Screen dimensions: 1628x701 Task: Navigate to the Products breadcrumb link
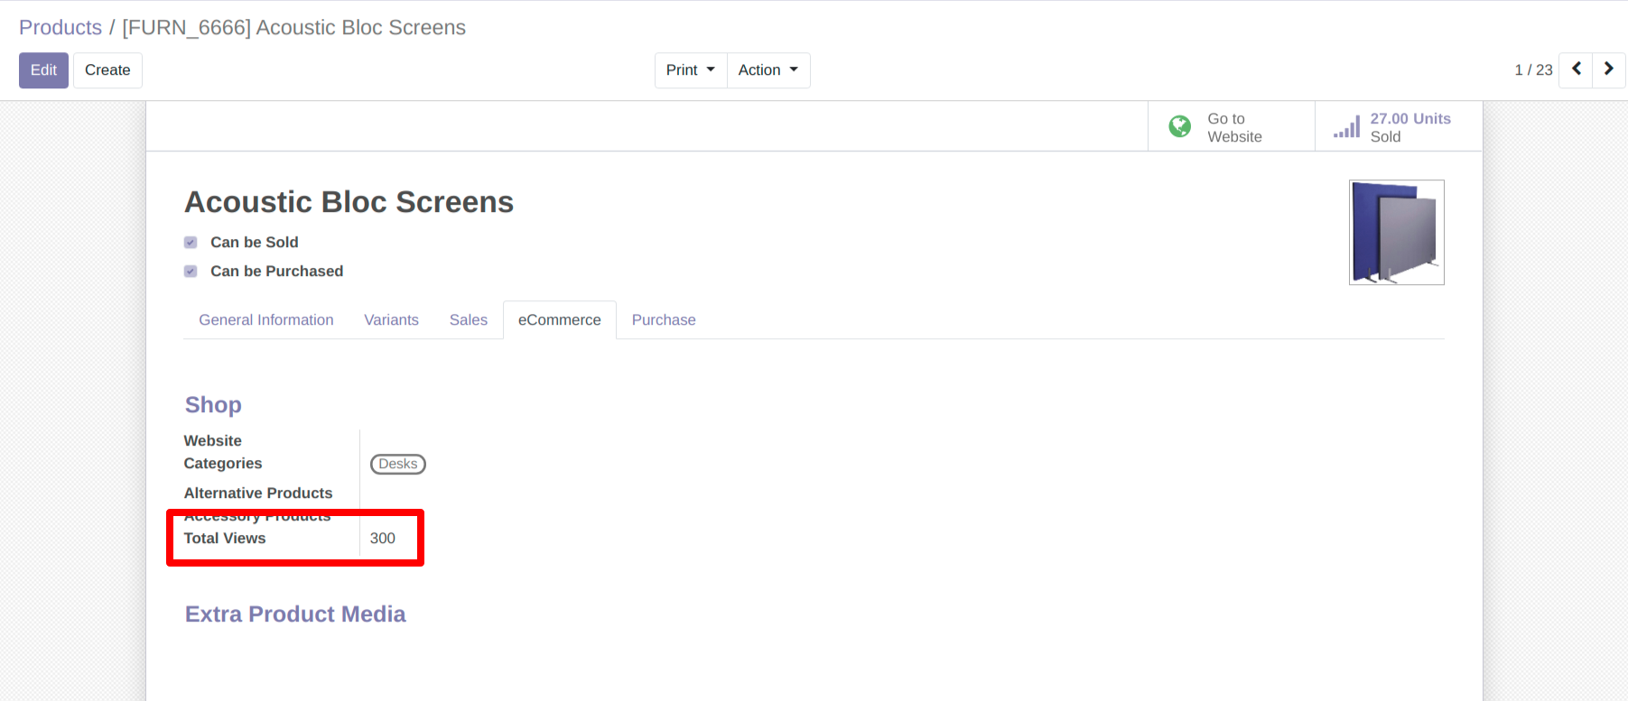(x=60, y=28)
